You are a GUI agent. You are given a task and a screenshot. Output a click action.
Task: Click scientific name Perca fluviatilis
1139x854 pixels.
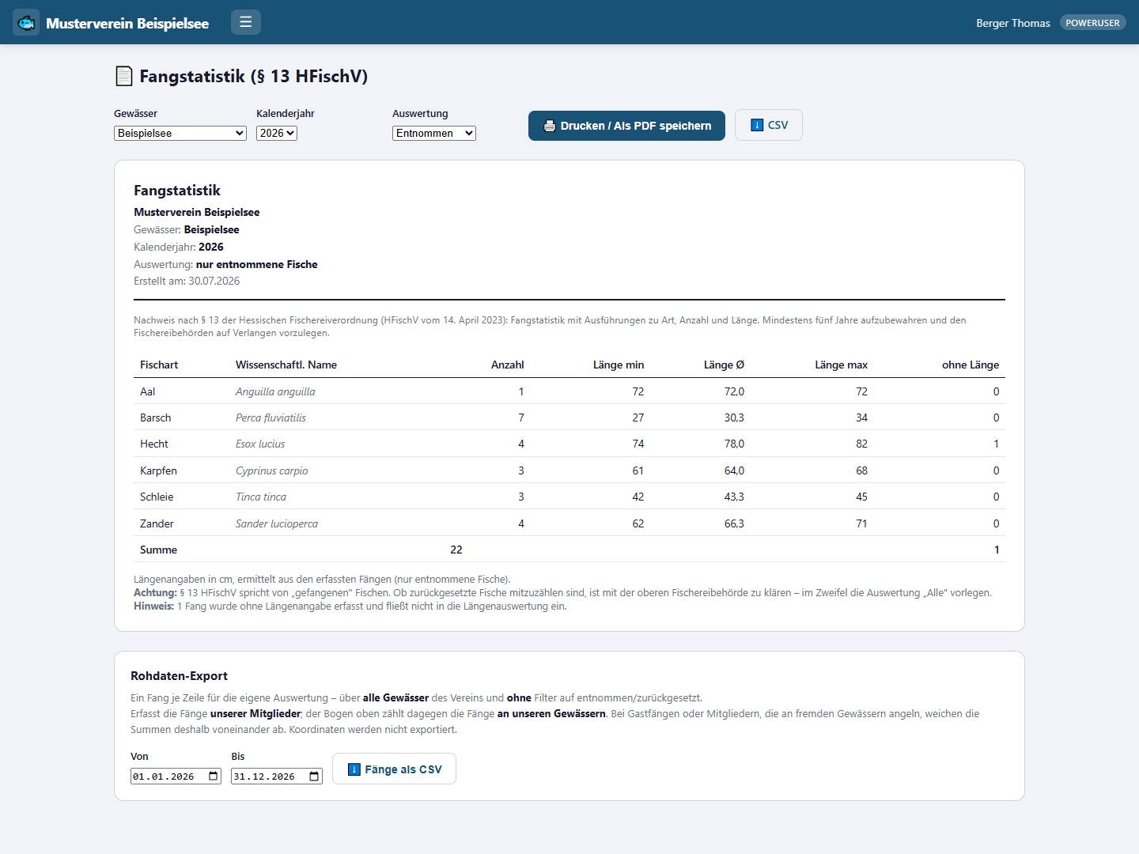271,418
